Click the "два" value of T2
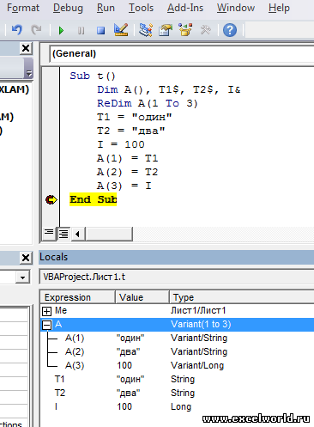The image size is (314, 427). point(128,393)
